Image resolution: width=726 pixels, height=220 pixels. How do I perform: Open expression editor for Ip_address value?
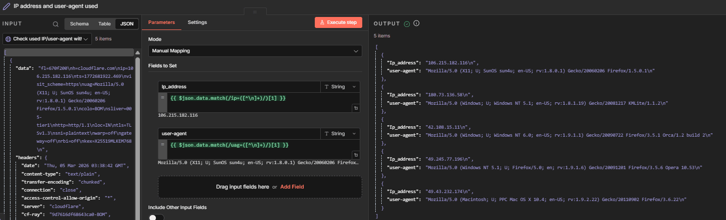coord(356,107)
